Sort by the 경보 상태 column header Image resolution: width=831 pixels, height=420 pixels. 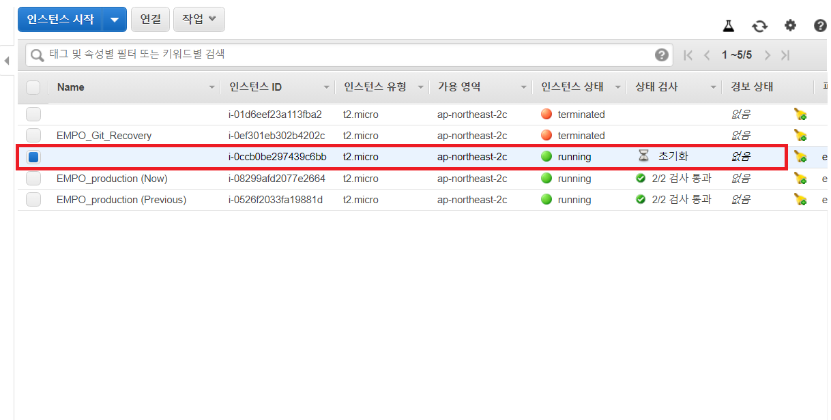pyautogui.click(x=752, y=87)
